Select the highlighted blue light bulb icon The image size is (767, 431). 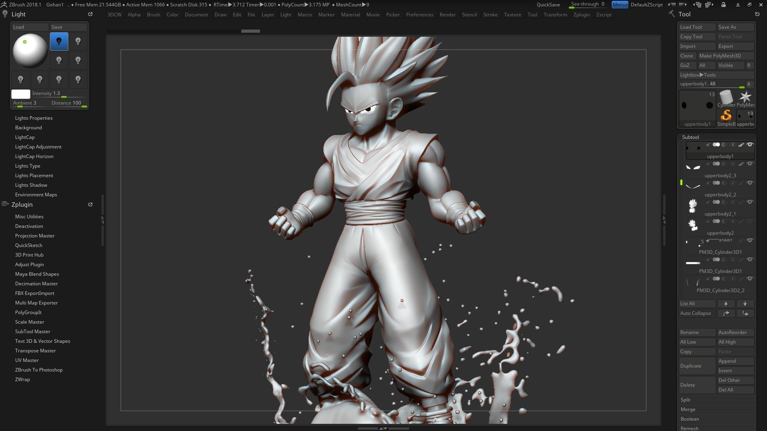pos(59,42)
